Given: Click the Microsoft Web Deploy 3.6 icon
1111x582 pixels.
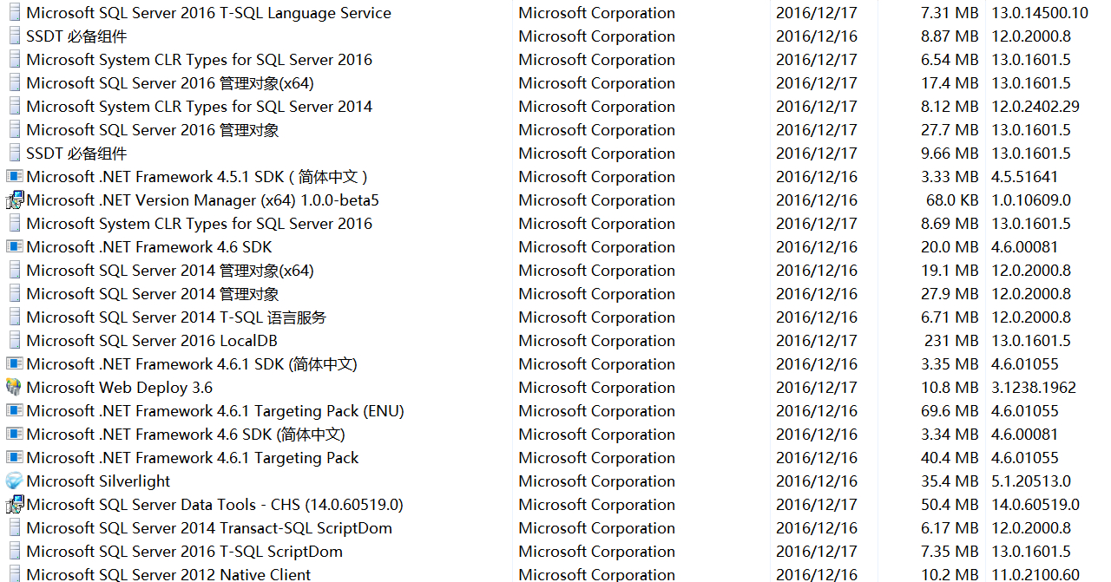Looking at the screenshot, I should coord(14,387).
